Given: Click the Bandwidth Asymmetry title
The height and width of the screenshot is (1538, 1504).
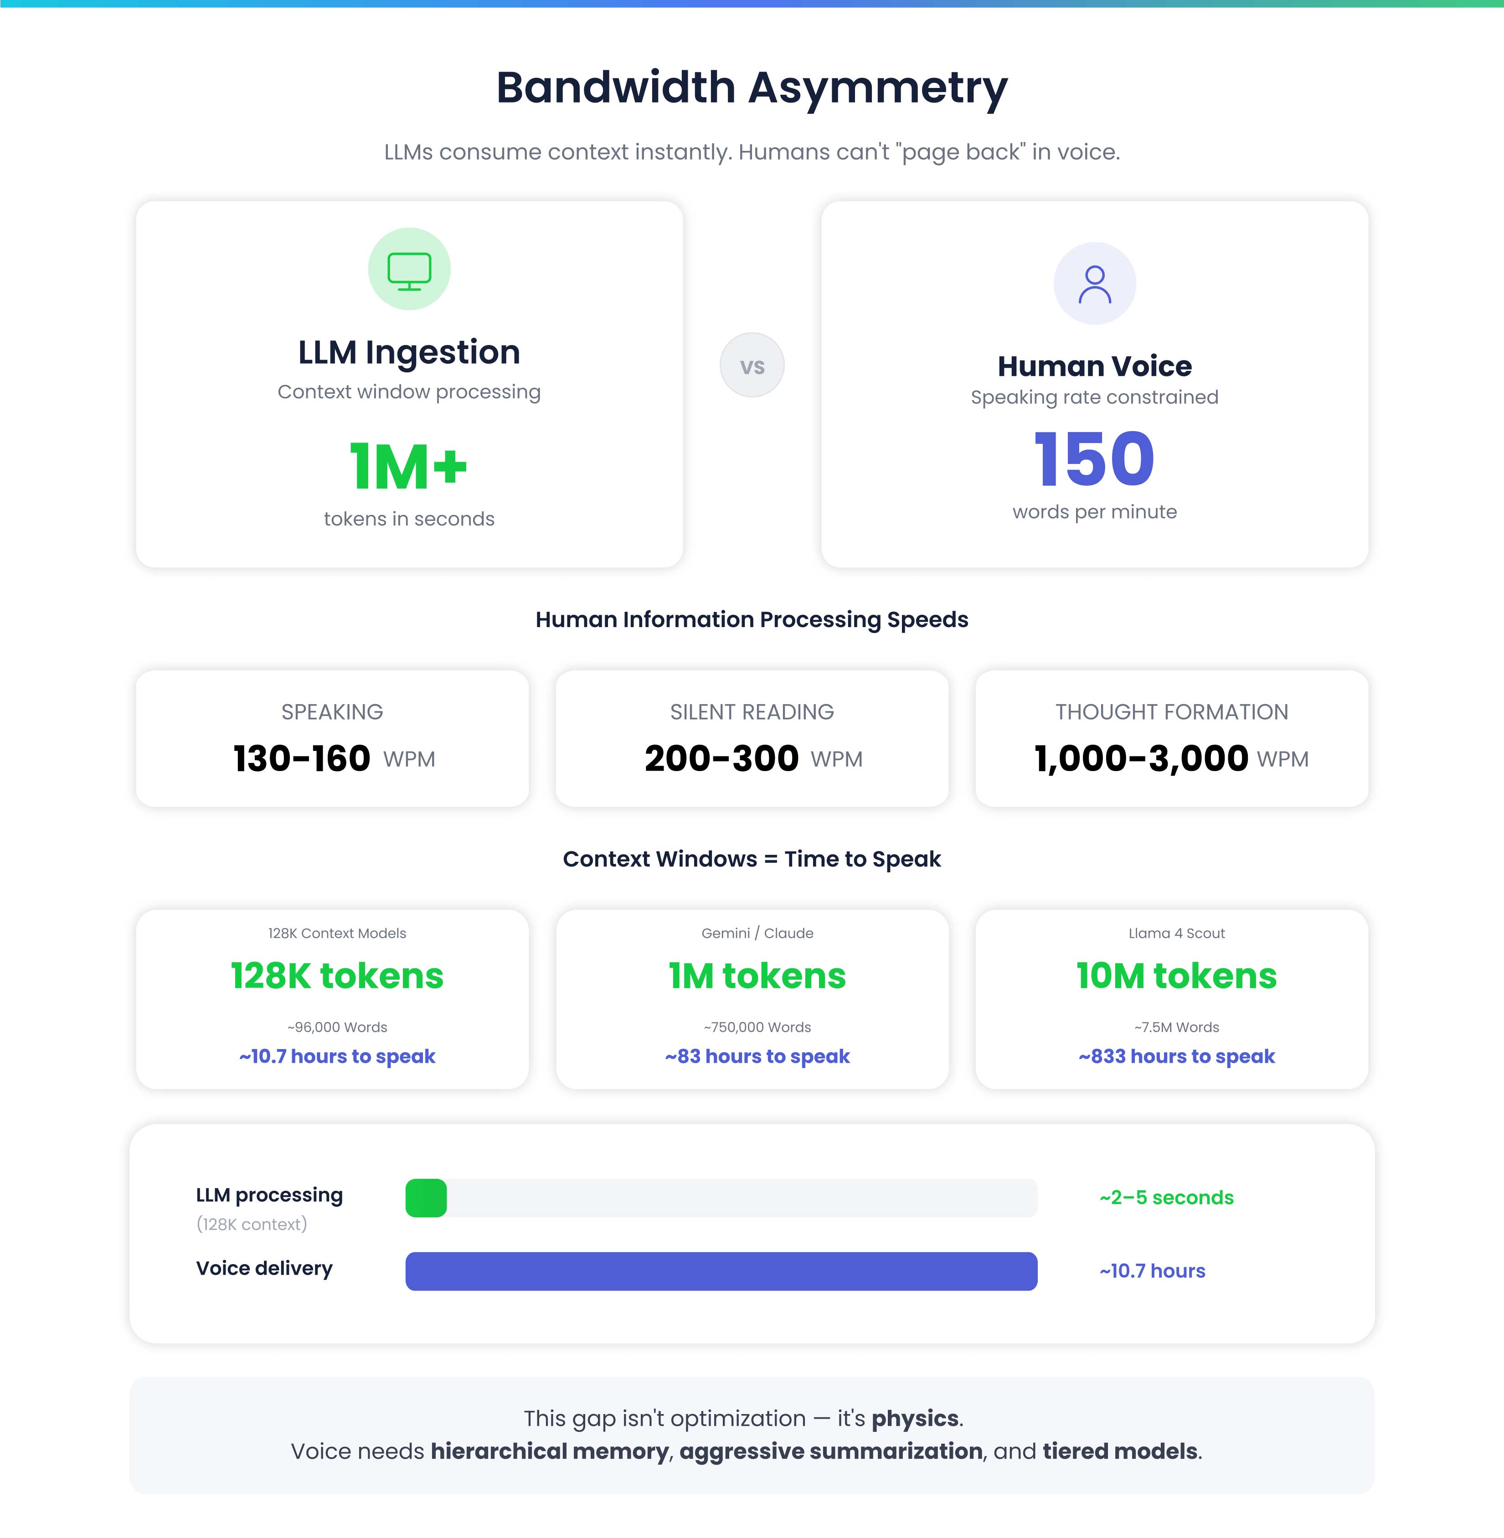Looking at the screenshot, I should pos(752,87).
